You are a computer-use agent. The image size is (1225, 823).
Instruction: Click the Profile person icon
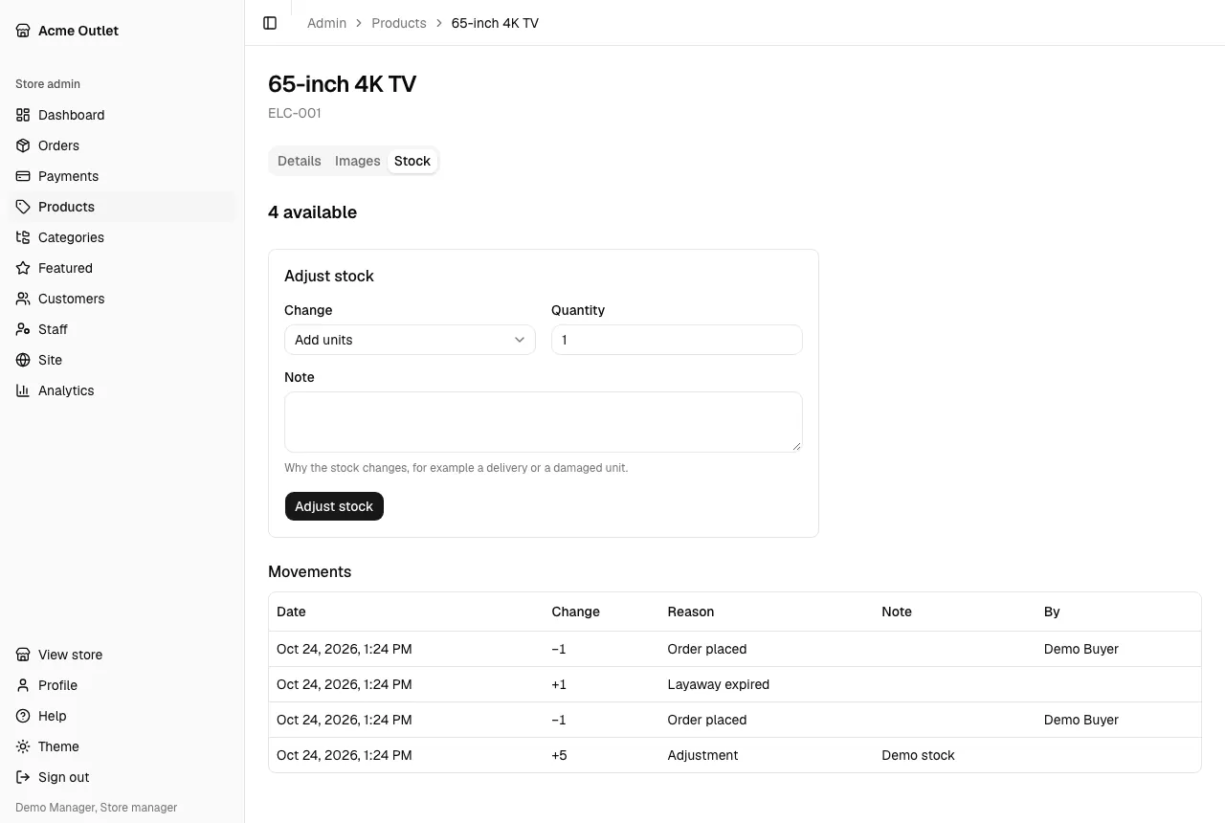pos(23,685)
